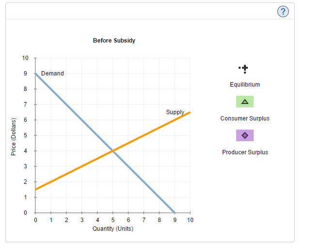Select the Equilibrium crosshair marker tool
The image size is (318, 252).
point(244,69)
